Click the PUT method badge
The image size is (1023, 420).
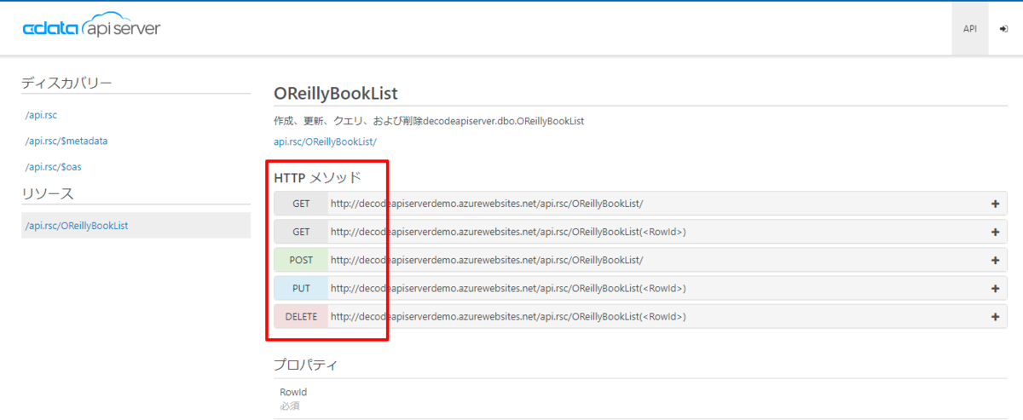pos(301,288)
